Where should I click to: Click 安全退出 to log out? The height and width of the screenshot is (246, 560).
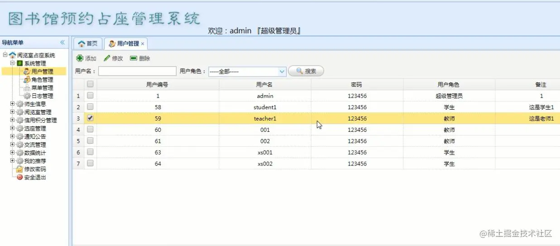pos(35,178)
